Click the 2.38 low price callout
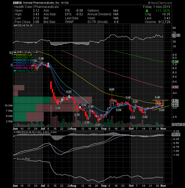Image resolution: width=185 pixels, height=188 pixels. click(87, 122)
